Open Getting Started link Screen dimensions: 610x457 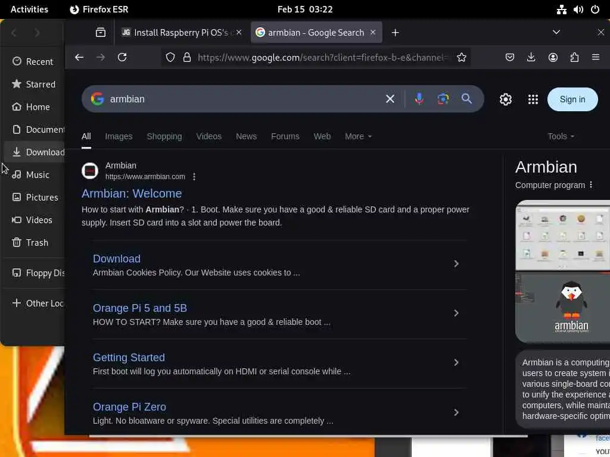[129, 358]
